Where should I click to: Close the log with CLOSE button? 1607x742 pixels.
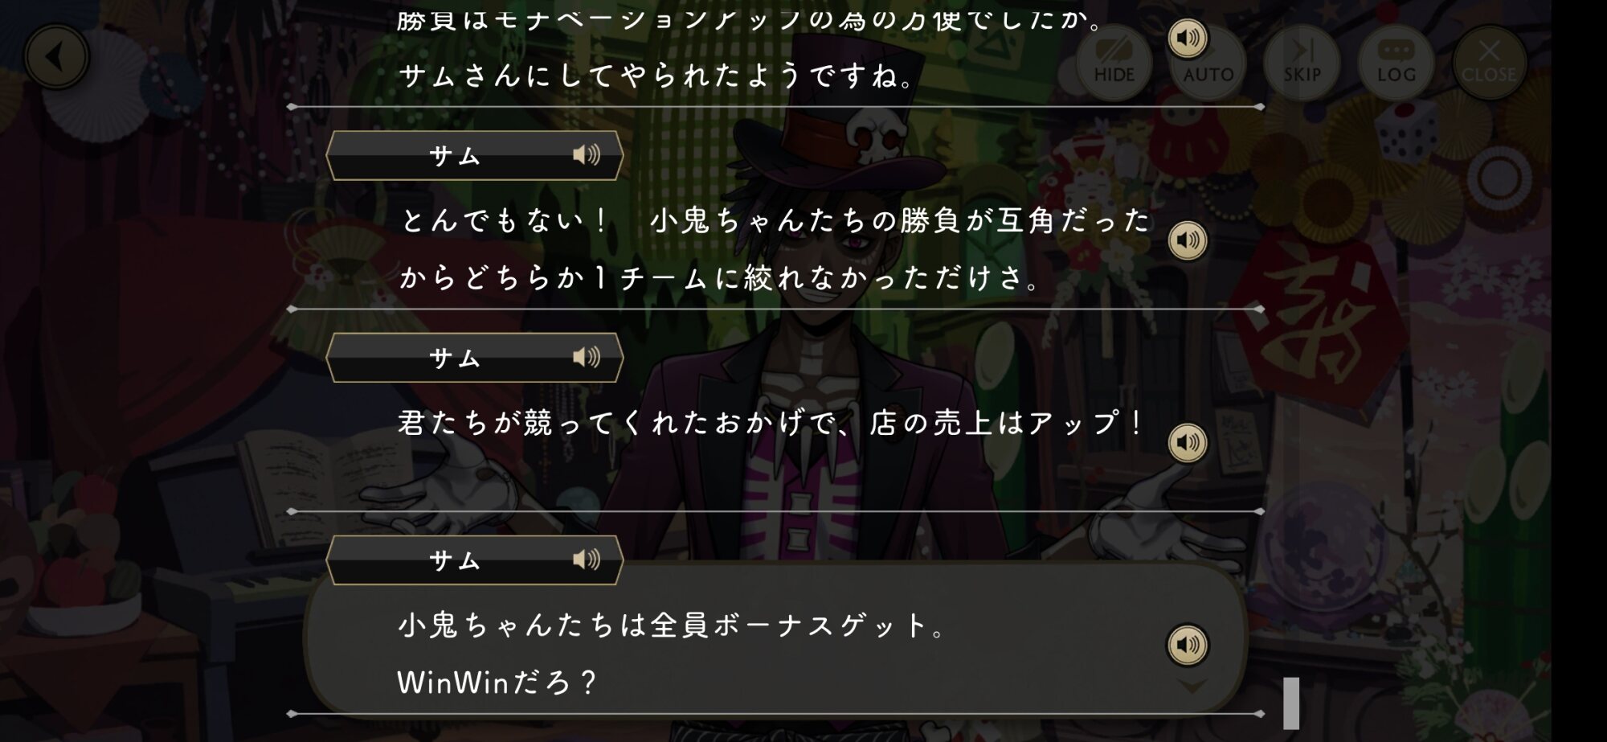point(1489,62)
